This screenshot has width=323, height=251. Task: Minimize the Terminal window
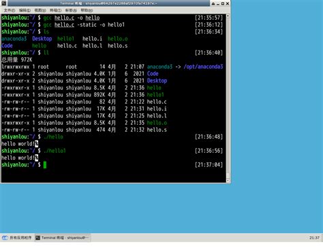218,3
